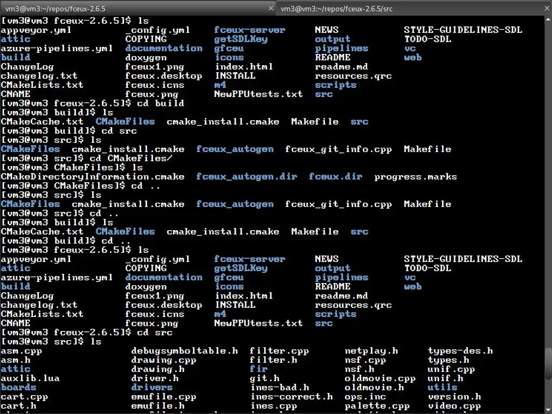Click the git.h file name
The width and height of the screenshot is (552, 414).
[x=264, y=378]
